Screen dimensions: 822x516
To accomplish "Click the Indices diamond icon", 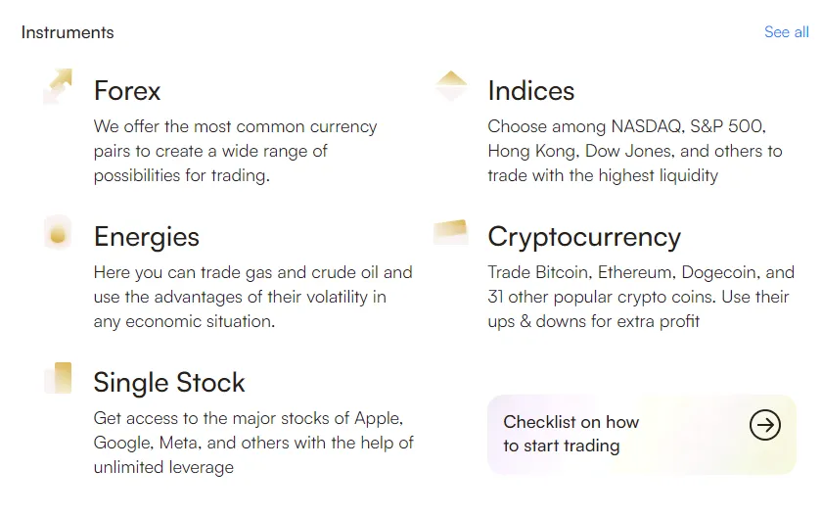I will click(451, 86).
